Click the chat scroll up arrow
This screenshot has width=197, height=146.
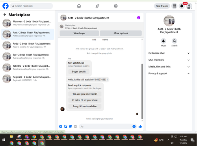142,39
